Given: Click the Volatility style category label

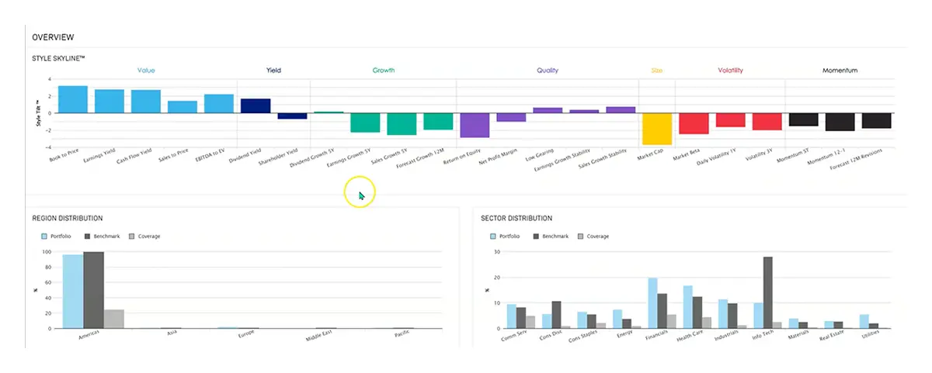Looking at the screenshot, I should (x=730, y=71).
